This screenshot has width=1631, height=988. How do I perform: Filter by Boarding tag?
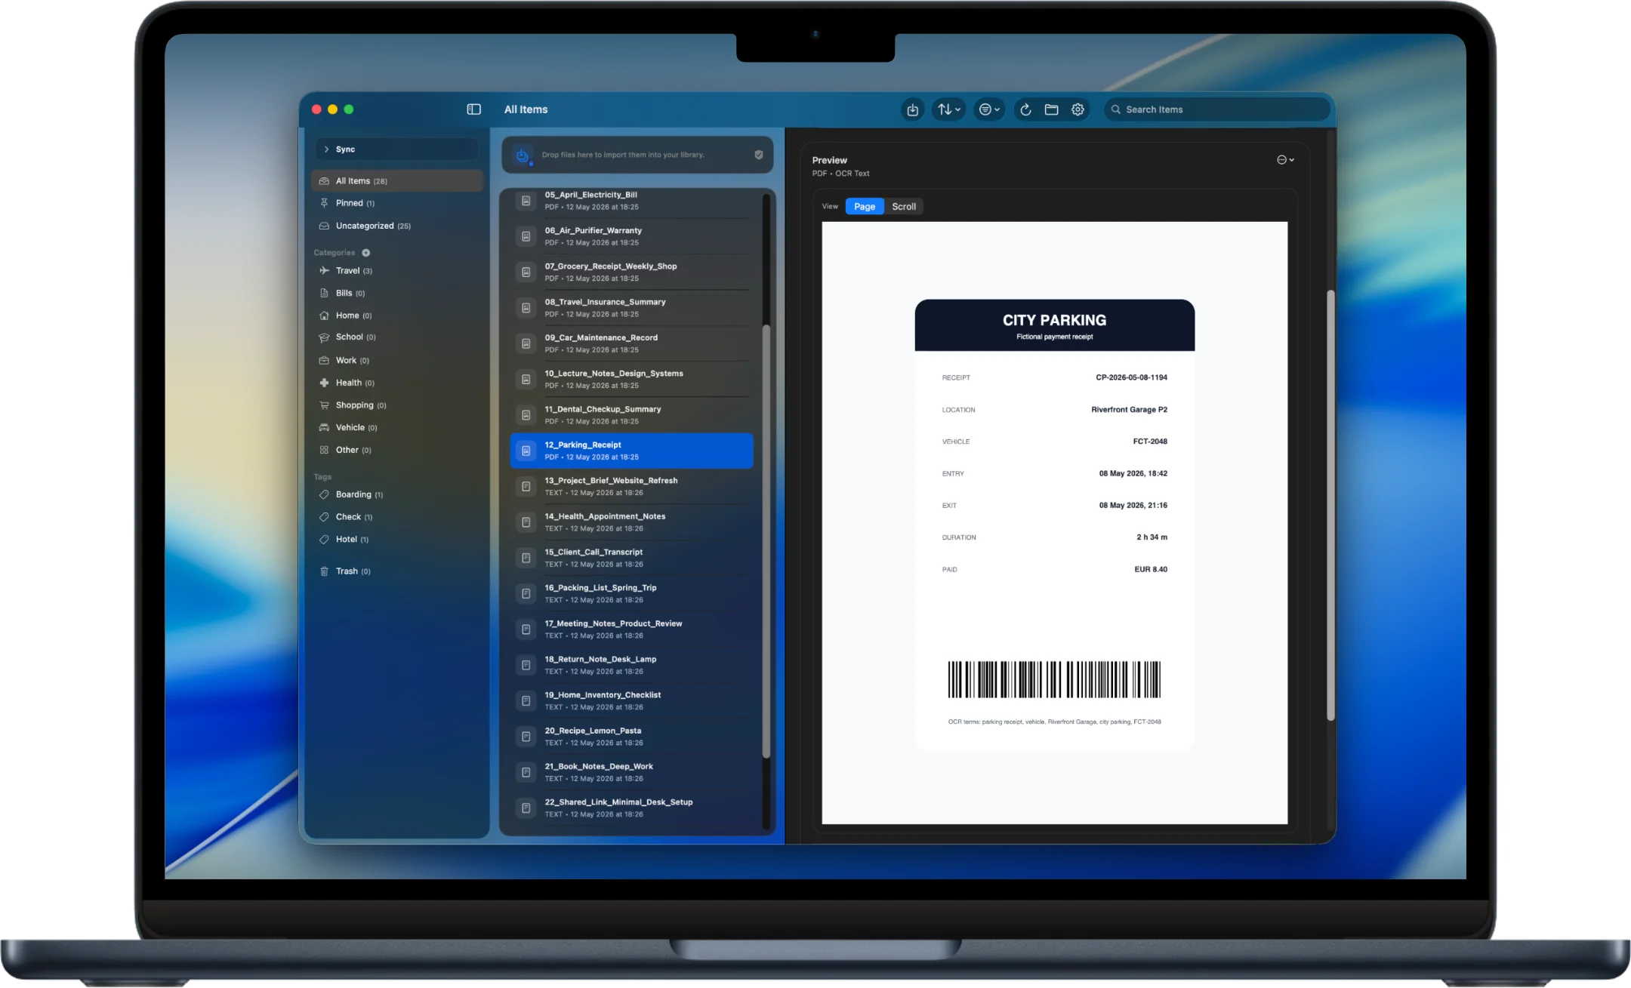click(397, 494)
